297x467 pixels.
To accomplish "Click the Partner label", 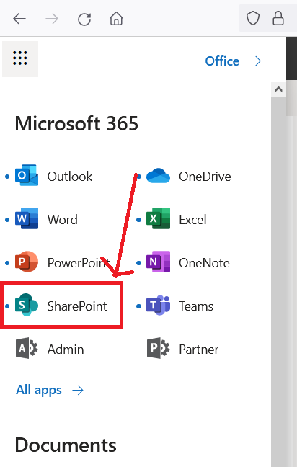I will point(199,349).
